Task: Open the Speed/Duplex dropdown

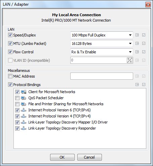Action: (102, 35)
